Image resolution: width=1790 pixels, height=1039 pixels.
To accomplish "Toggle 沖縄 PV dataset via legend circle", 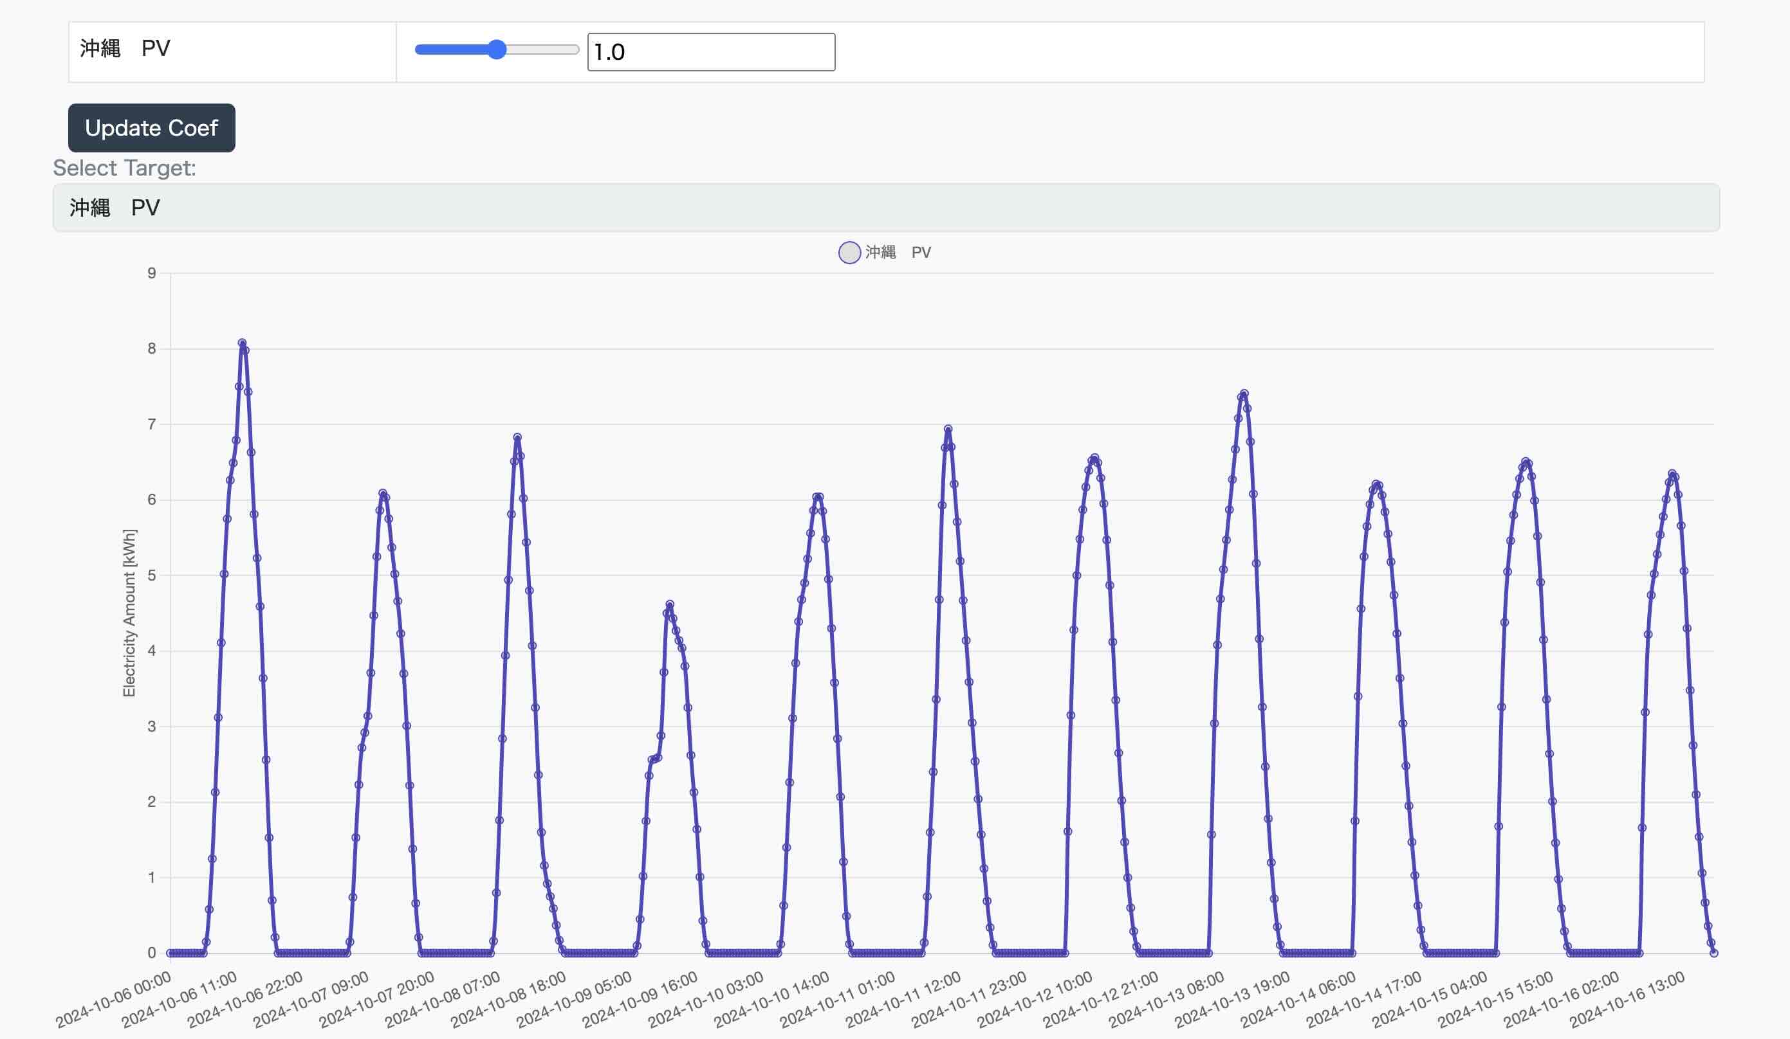I will 849,253.
